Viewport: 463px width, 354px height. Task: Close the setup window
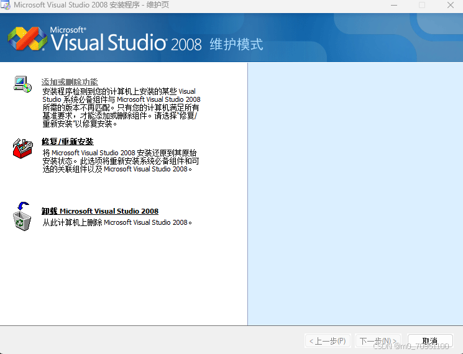click(x=451, y=5)
